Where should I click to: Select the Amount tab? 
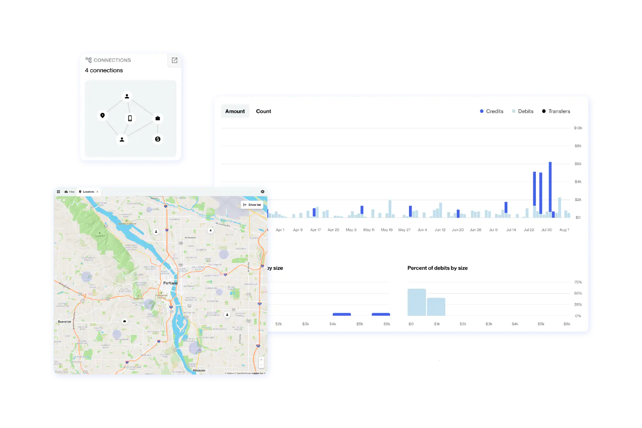tap(235, 111)
